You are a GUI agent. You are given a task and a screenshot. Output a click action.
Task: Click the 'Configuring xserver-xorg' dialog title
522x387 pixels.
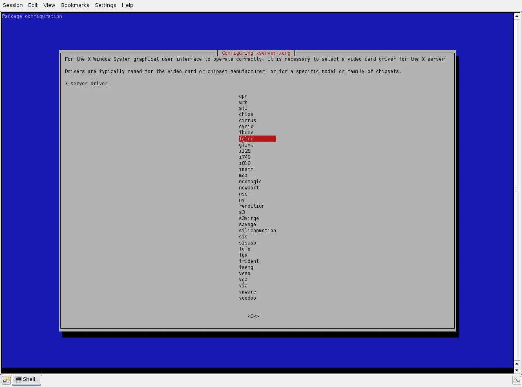256,53
